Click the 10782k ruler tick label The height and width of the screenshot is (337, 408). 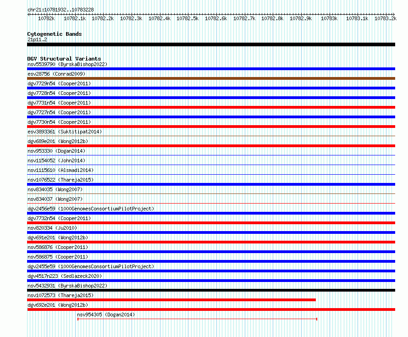pyautogui.click(x=46, y=18)
